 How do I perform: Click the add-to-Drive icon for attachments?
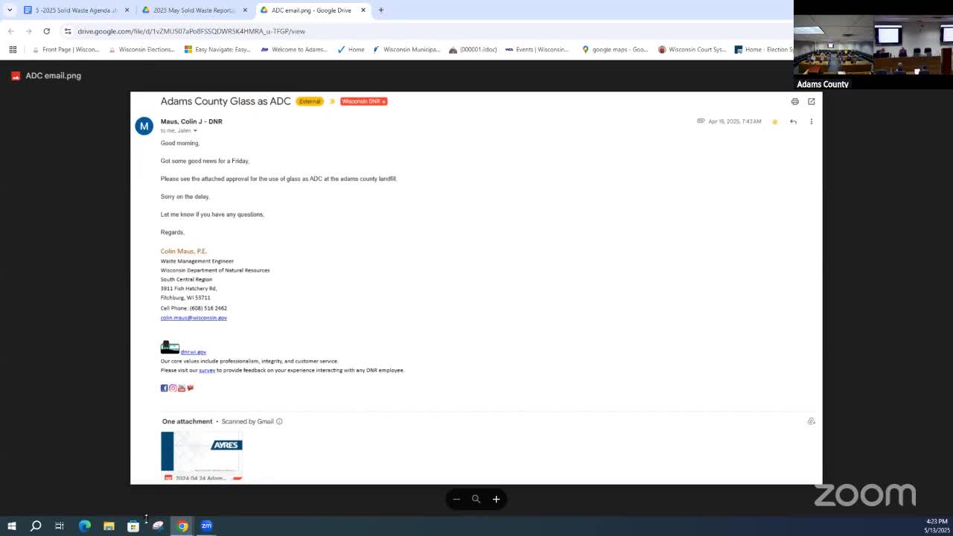[x=812, y=421]
